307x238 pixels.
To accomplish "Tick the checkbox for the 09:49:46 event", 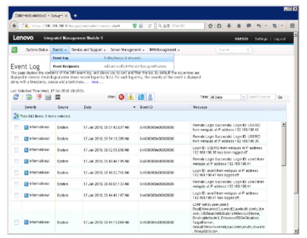I will 17,161.
